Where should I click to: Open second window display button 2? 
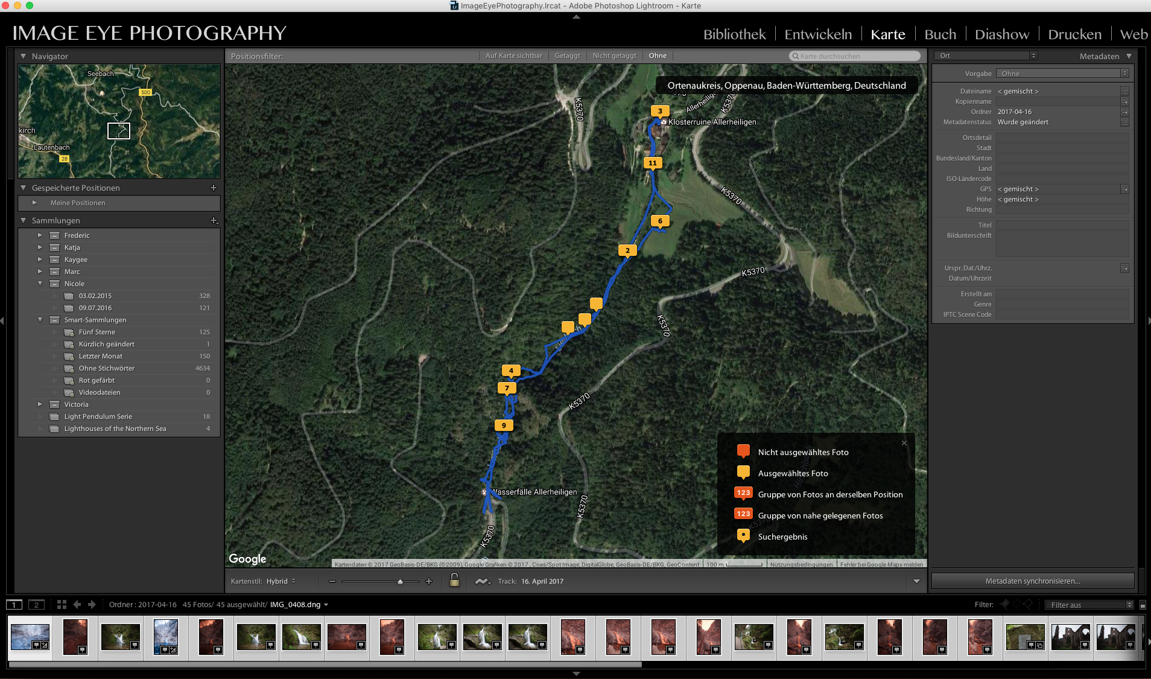pos(36,604)
